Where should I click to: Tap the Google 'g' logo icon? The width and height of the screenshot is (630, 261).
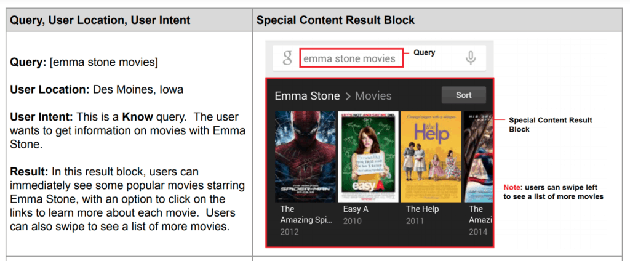(x=287, y=58)
